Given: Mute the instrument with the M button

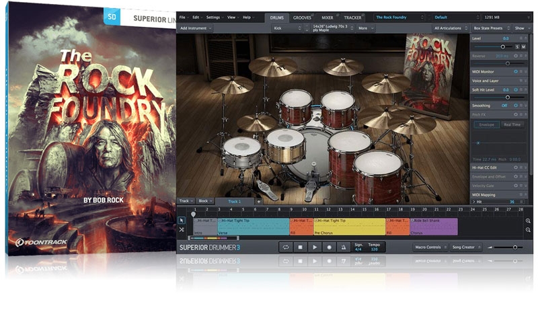Looking at the screenshot, I should [524, 46].
